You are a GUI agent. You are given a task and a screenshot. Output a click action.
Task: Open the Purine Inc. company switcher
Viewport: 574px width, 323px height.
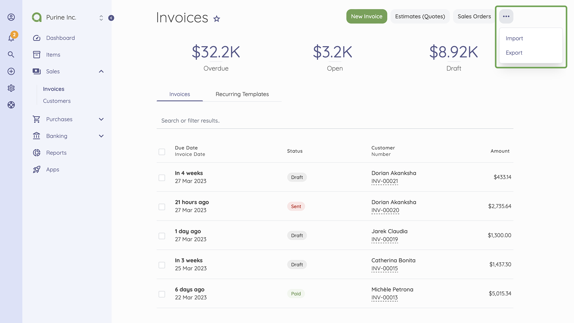tap(101, 18)
